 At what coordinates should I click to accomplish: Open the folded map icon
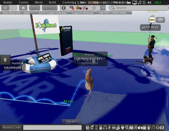(x=131, y=128)
